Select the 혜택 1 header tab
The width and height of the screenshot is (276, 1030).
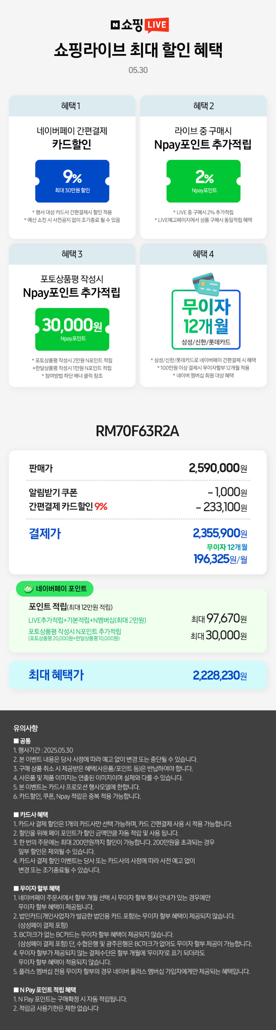72,106
